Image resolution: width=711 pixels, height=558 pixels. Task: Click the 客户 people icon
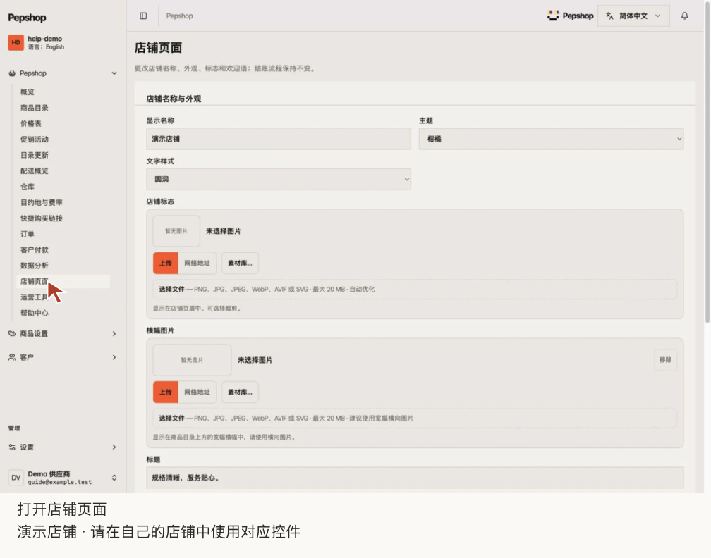pyautogui.click(x=12, y=357)
